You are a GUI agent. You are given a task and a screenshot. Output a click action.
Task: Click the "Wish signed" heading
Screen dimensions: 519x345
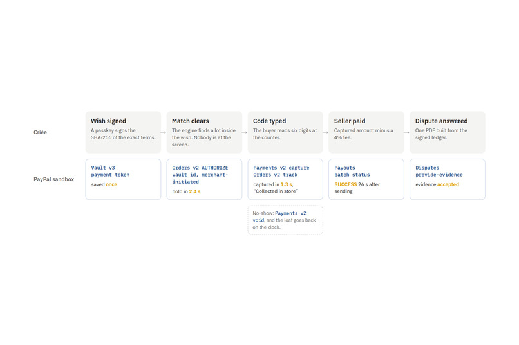pyautogui.click(x=108, y=121)
